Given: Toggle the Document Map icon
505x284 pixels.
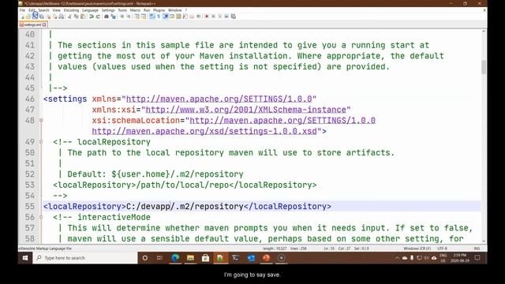Looking at the screenshot, I should [x=178, y=16].
